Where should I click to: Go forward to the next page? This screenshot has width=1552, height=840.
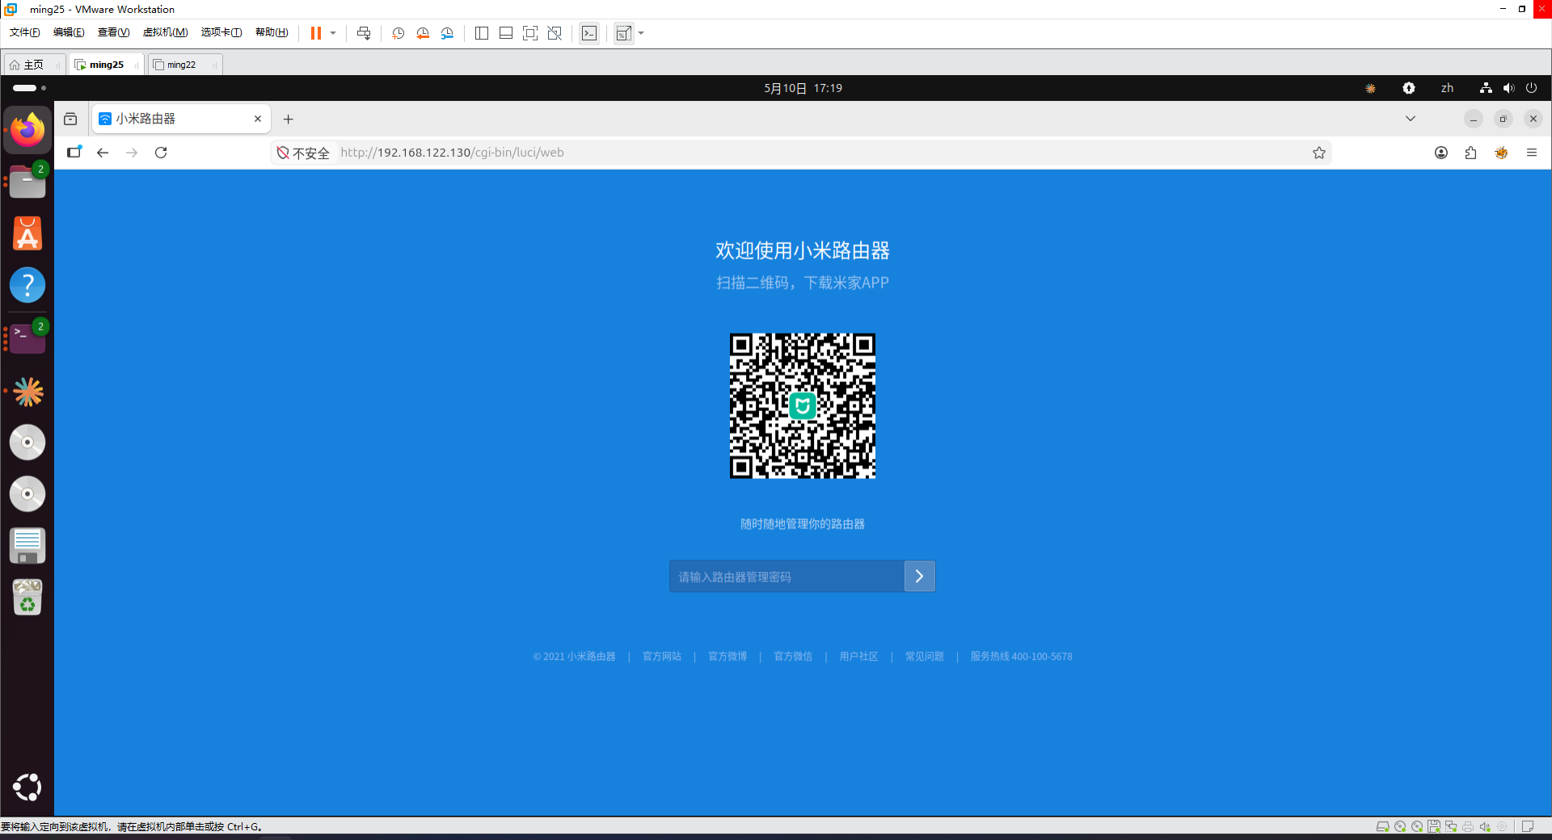pos(132,153)
